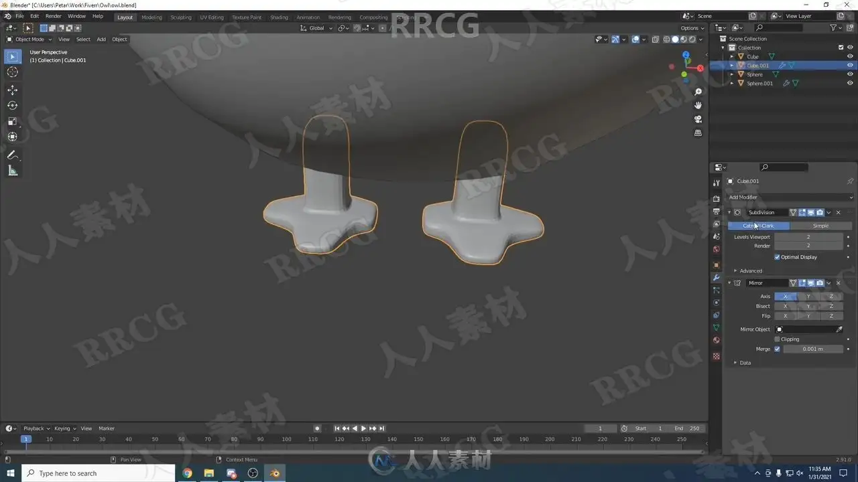Open the Render menu
This screenshot has width=858, height=482.
pyautogui.click(x=53, y=16)
